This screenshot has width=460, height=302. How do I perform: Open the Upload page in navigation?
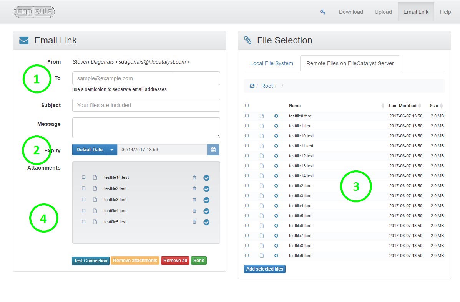[383, 12]
